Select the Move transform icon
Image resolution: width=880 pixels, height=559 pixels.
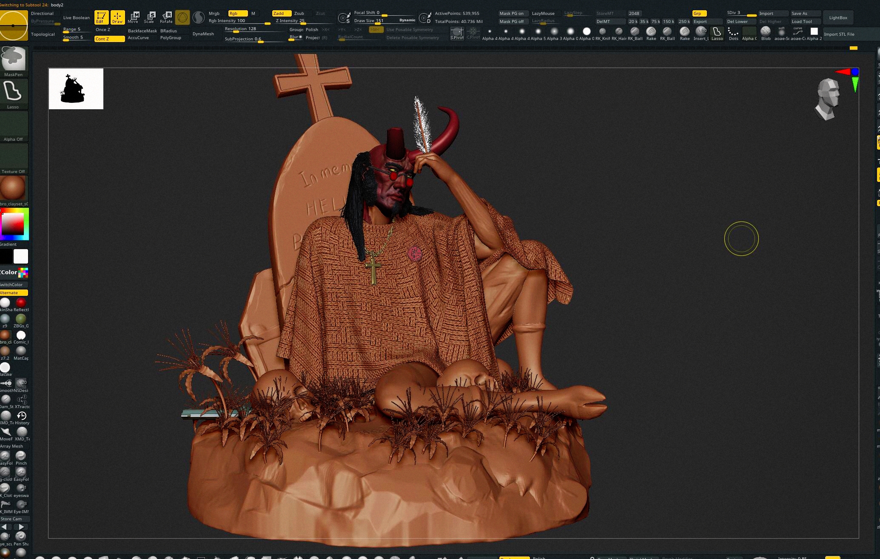click(134, 17)
